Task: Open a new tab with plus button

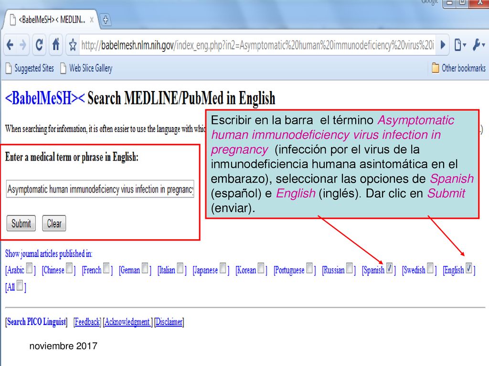Action: 106,20
